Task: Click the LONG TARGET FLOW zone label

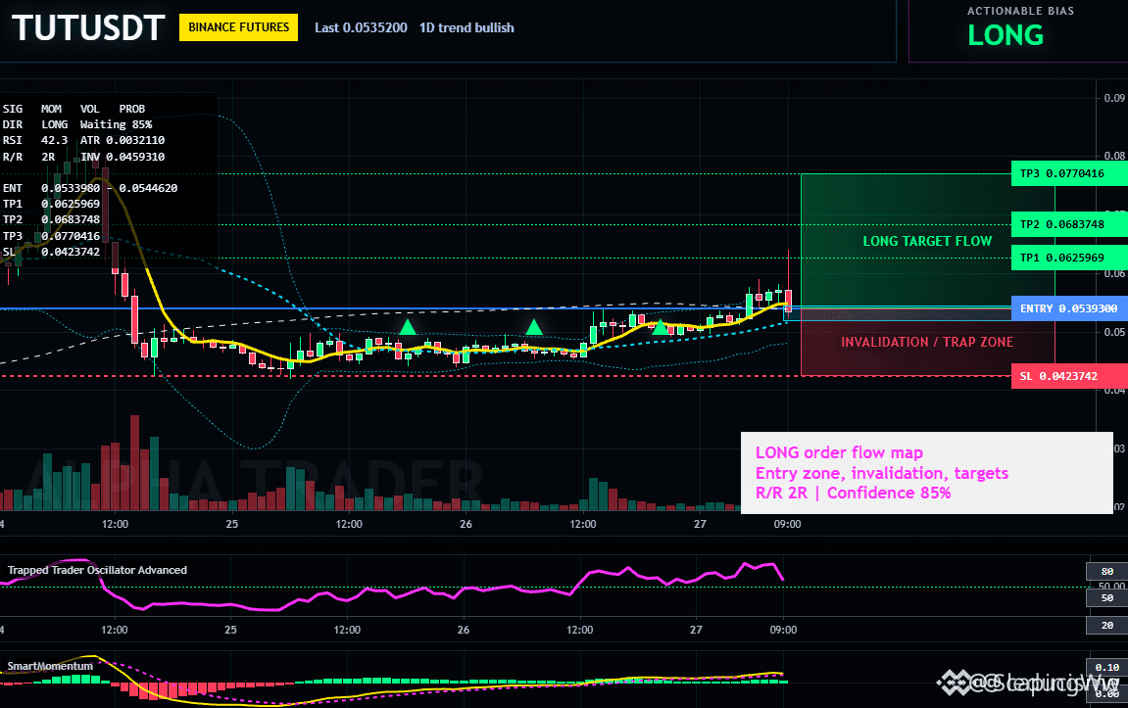Action: tap(927, 241)
